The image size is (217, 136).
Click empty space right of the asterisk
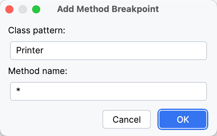(x=111, y=91)
